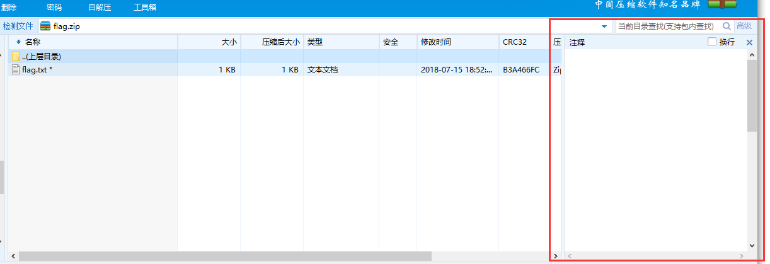The width and height of the screenshot is (770, 264).
Task: Sort by the 安全 column header
Action: (x=398, y=42)
